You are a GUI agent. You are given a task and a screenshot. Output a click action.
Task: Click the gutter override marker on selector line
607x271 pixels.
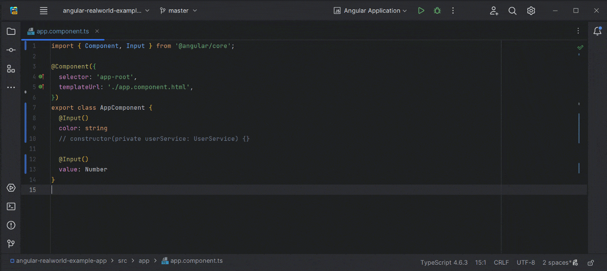41,77
